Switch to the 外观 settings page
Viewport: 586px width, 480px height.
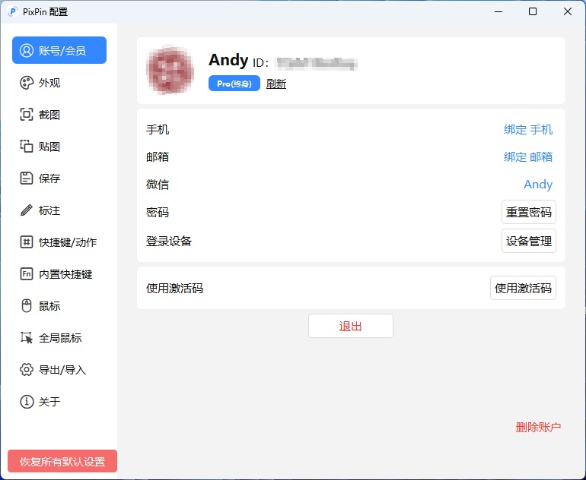pyautogui.click(x=59, y=83)
